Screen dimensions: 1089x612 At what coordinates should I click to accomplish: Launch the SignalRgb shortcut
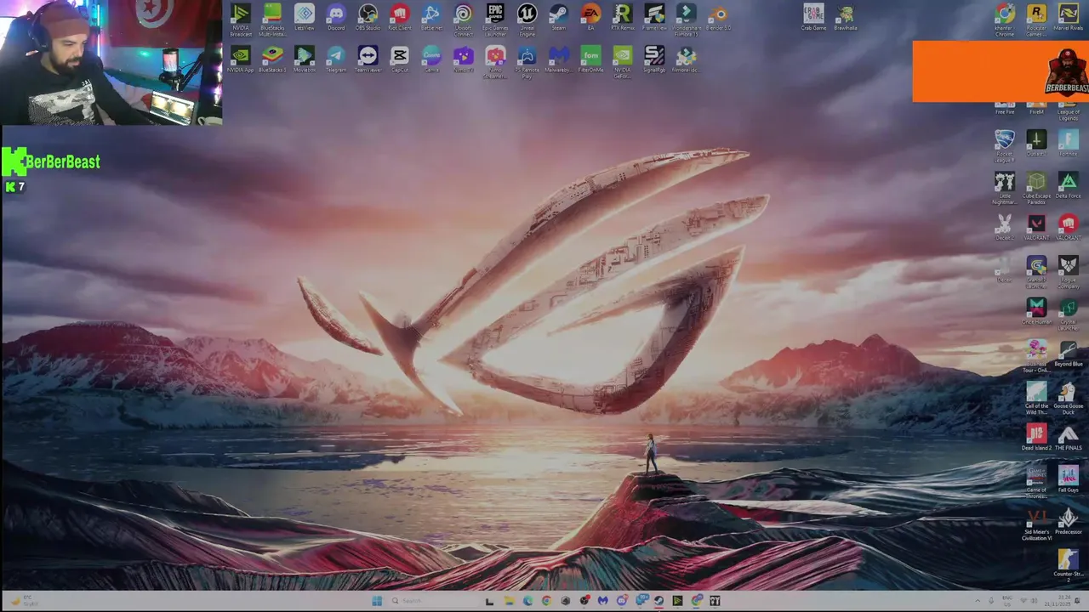click(x=654, y=59)
